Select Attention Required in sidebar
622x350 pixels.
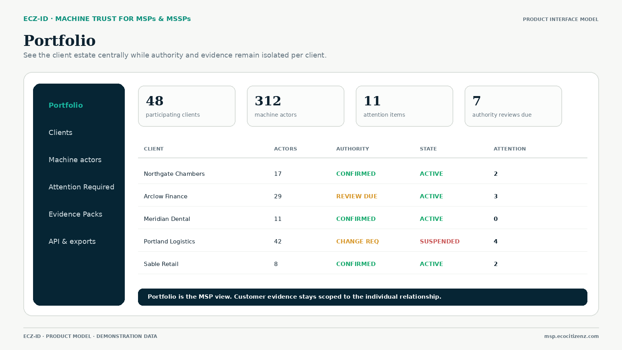(81, 187)
